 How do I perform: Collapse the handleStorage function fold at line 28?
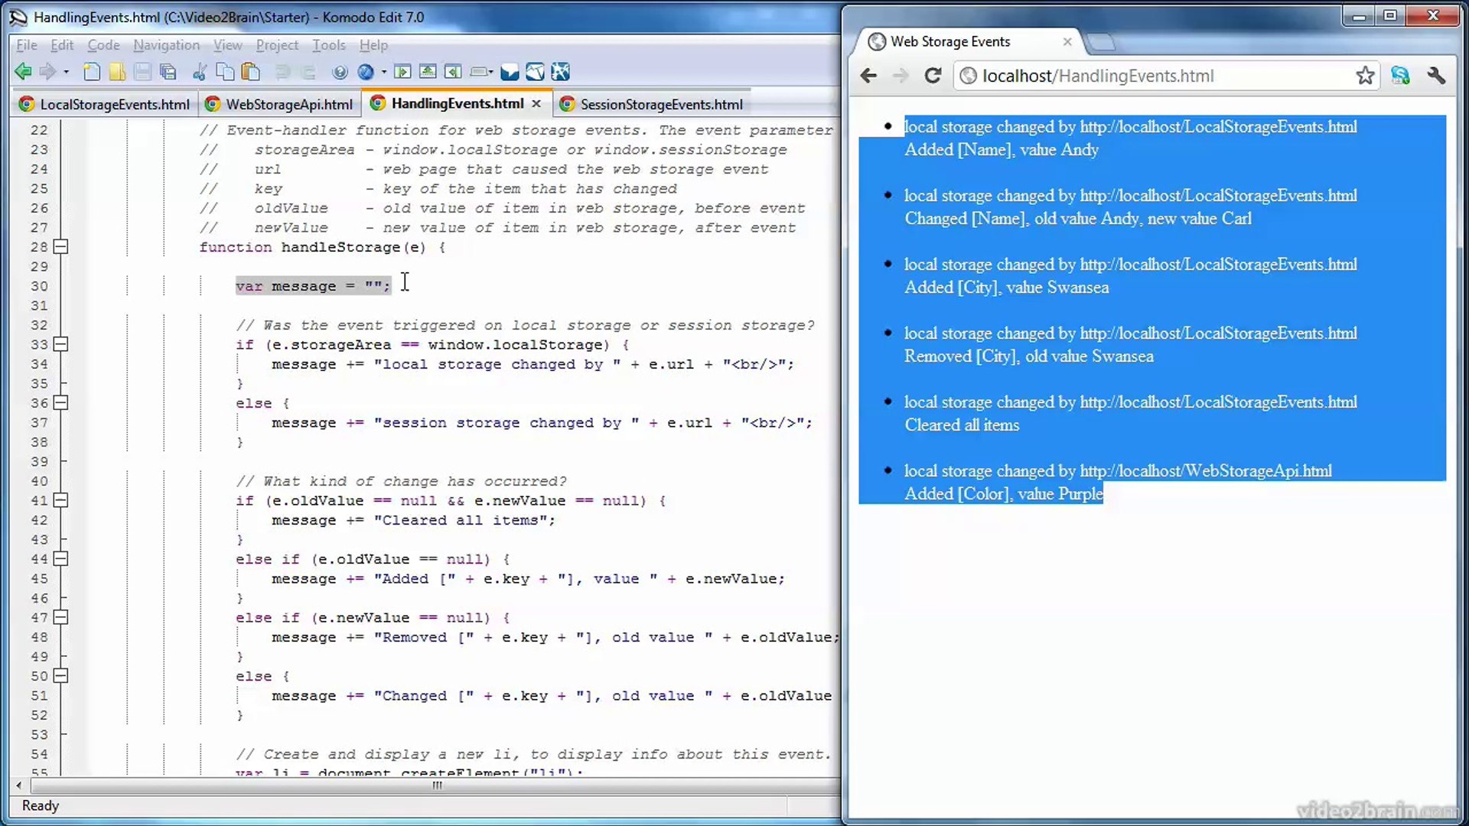point(60,247)
